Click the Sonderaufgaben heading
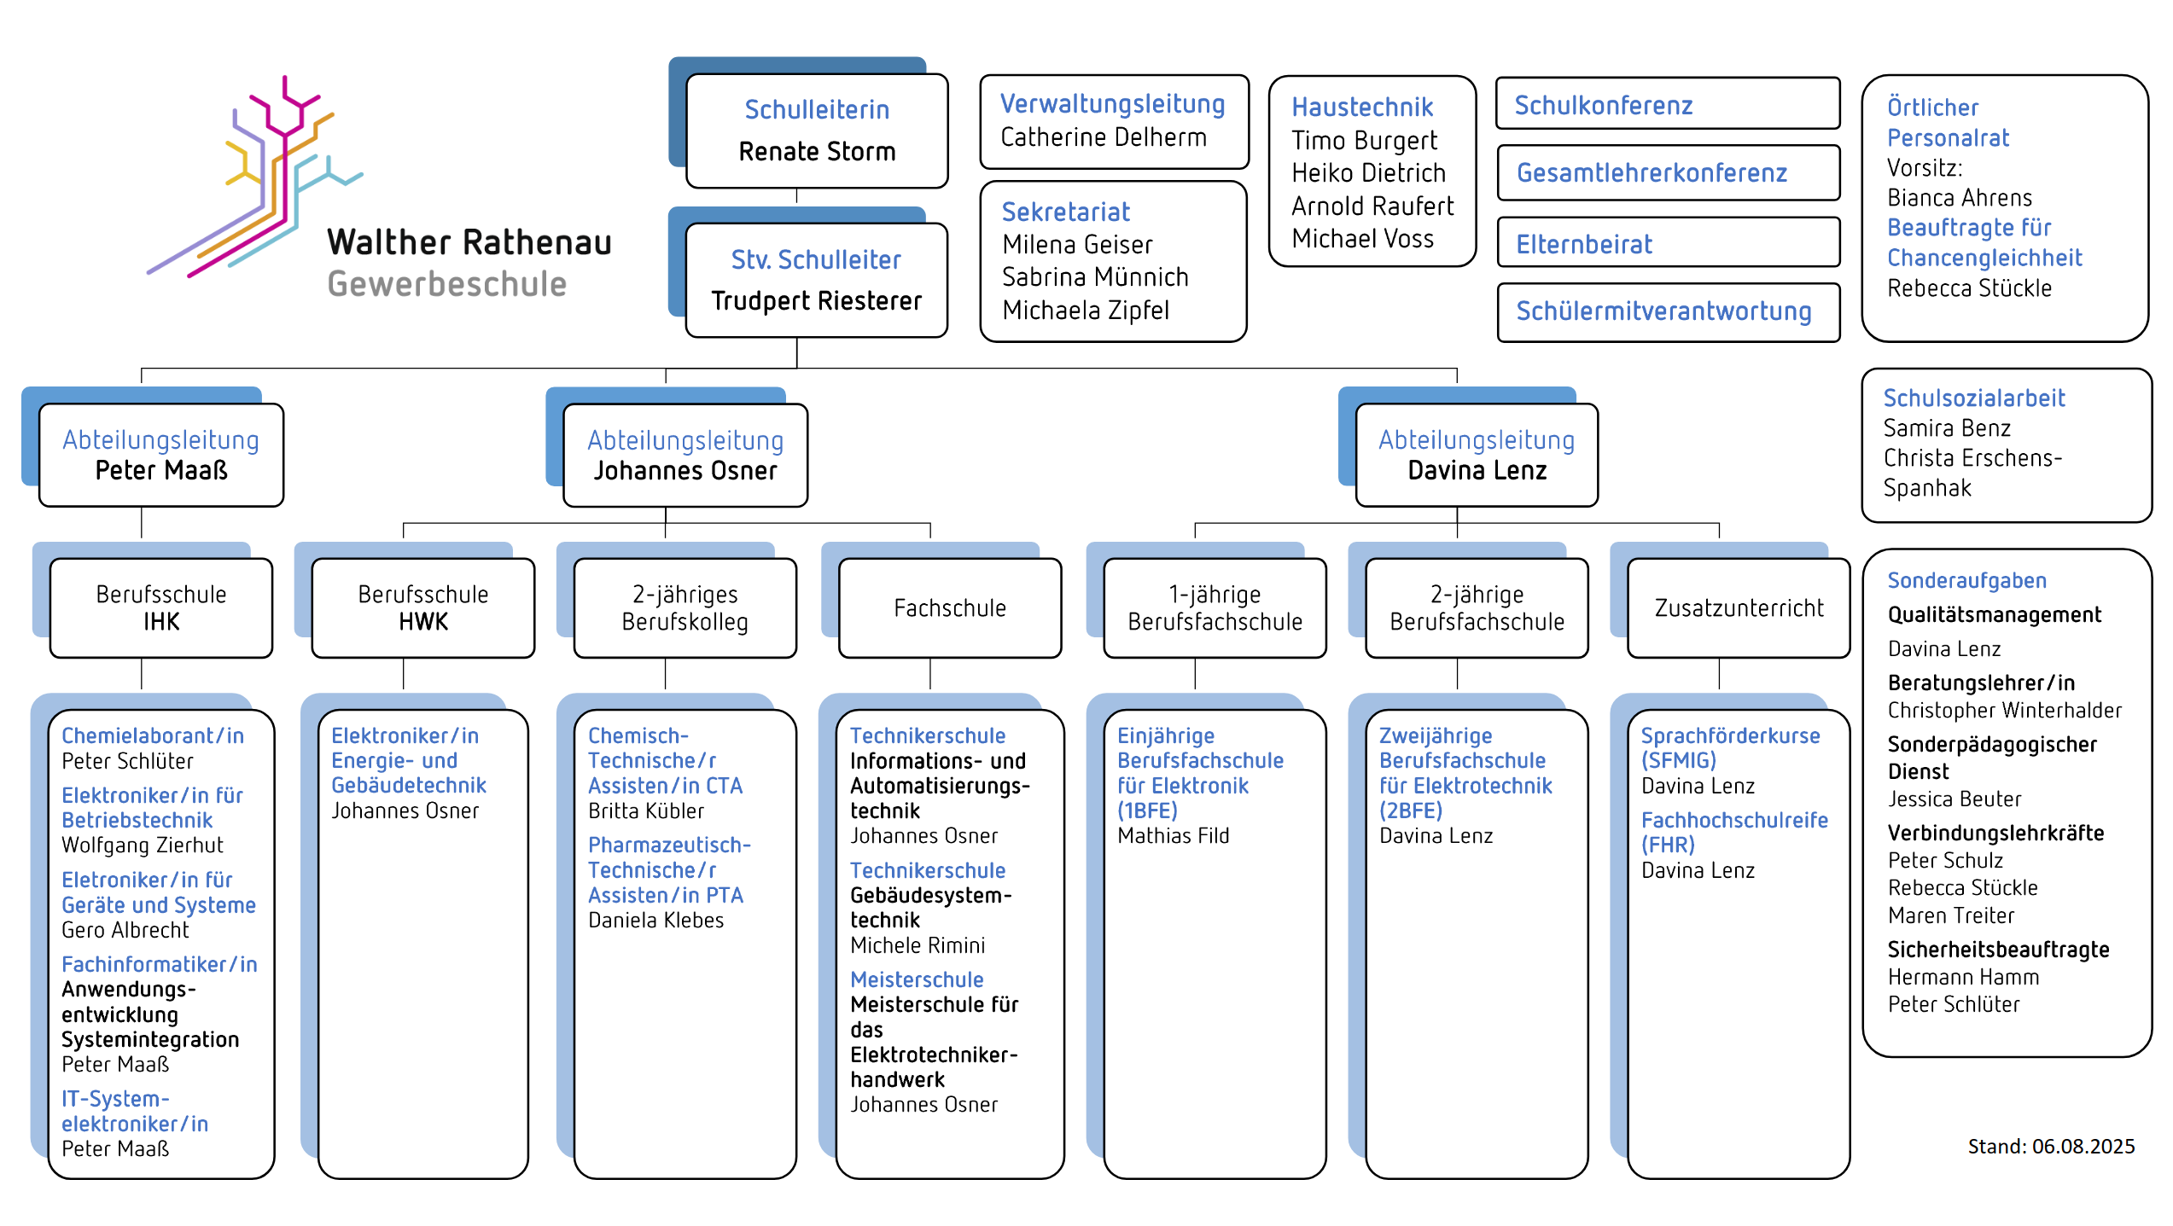Screen dimensions: 2173x1226 (1966, 580)
